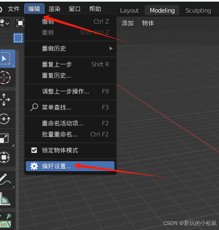The image size is (219, 230).
Task: Open the 窗口 menu
Action: tap(75, 9)
